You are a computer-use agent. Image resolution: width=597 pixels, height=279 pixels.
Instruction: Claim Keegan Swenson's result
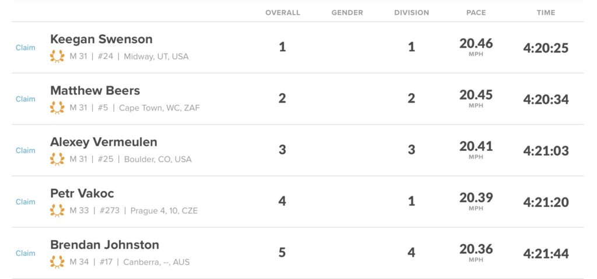tap(25, 48)
